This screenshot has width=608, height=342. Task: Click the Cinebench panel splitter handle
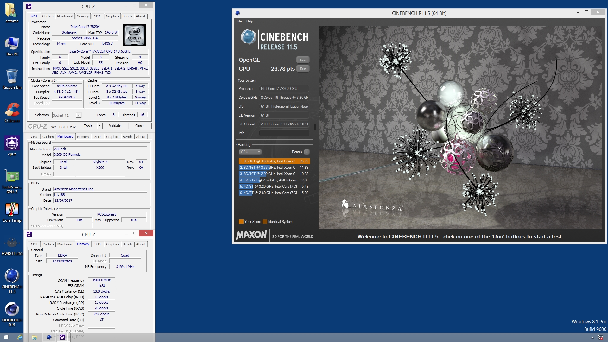tap(315, 134)
